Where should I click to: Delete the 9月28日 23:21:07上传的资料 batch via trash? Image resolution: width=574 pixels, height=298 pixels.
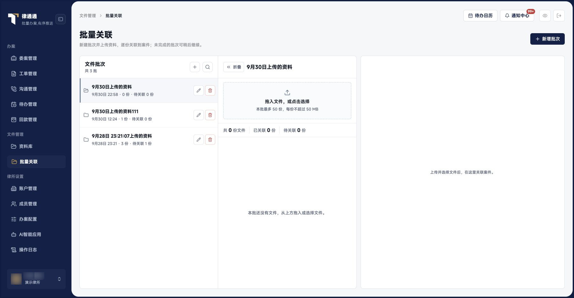click(x=210, y=139)
